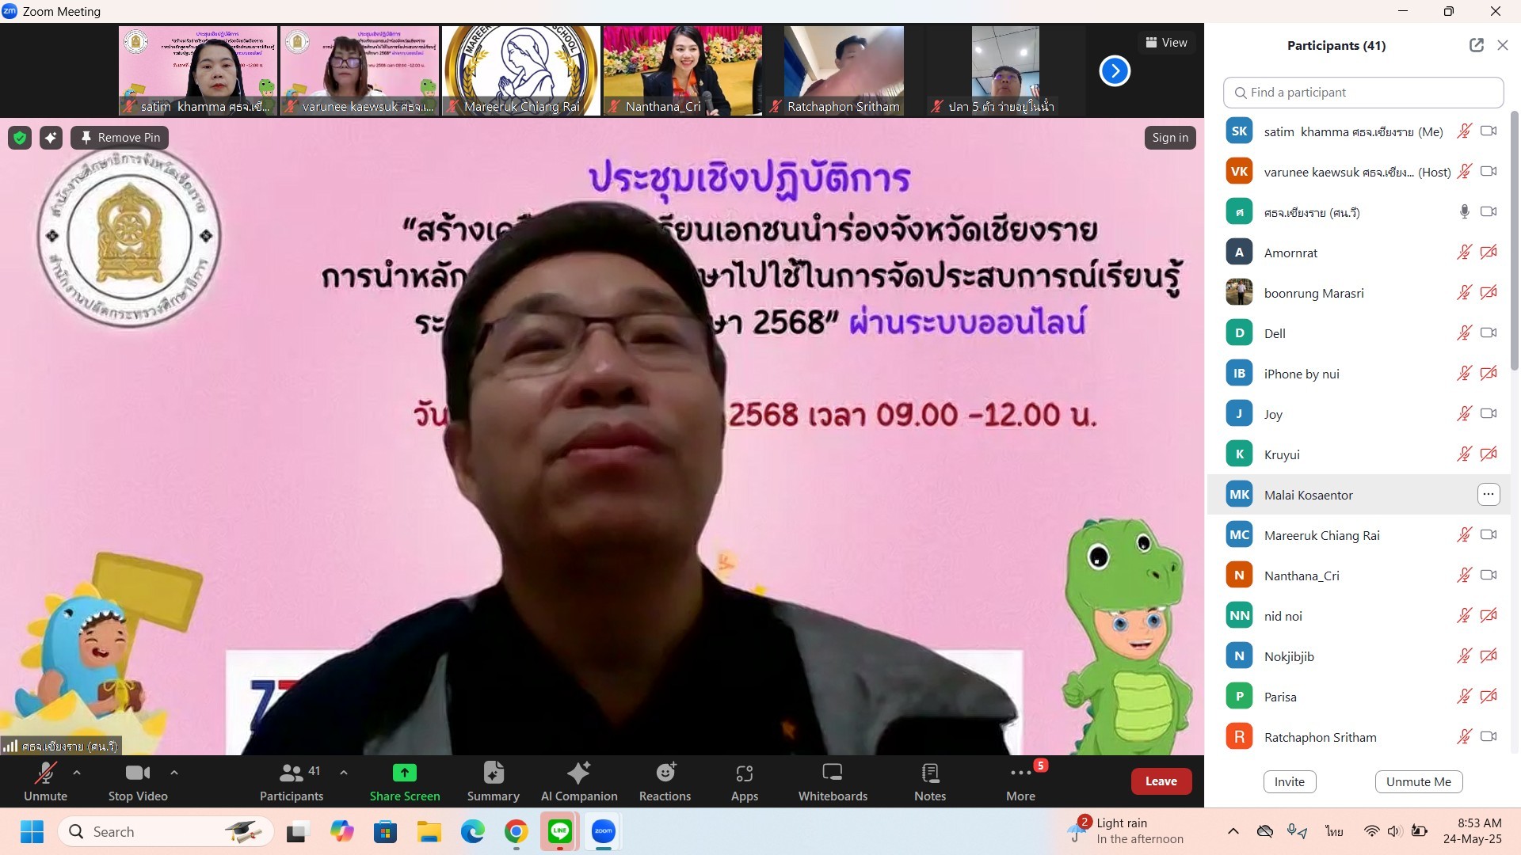Expand audio options arrow beside Unmute
This screenshot has height=855, width=1521.
pos(77,772)
